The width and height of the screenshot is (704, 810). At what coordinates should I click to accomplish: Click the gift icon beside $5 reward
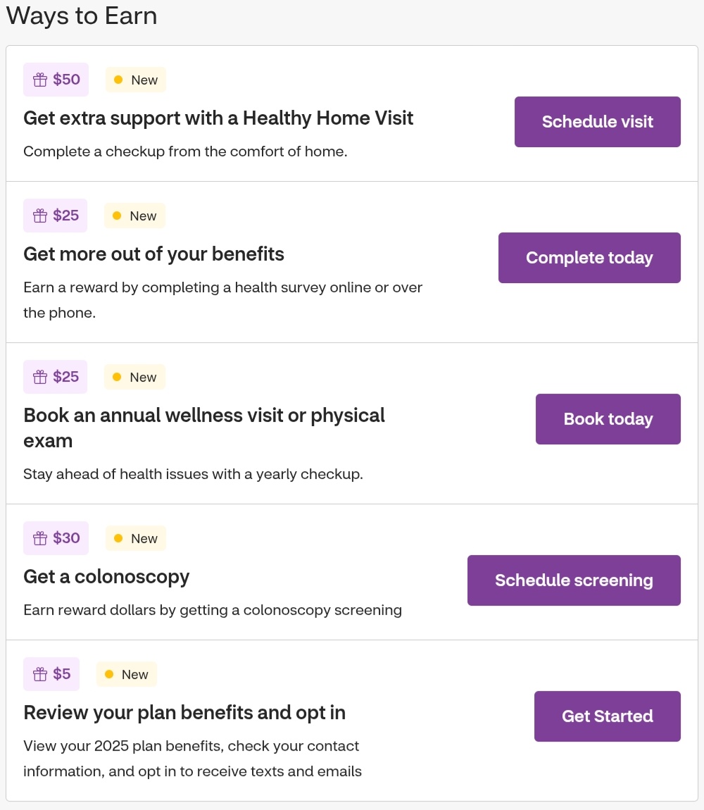pyautogui.click(x=40, y=674)
